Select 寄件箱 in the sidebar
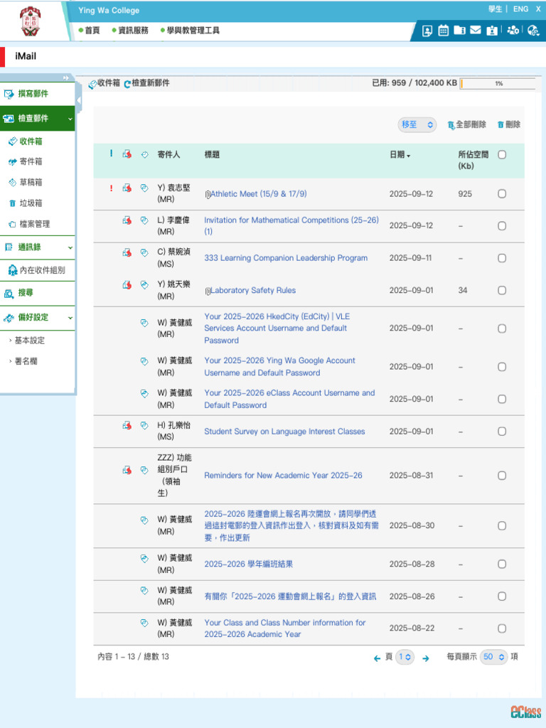The height and width of the screenshot is (728, 546). pyautogui.click(x=31, y=161)
